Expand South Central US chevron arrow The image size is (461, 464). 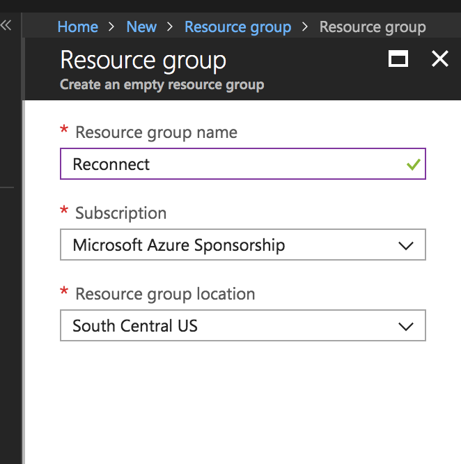pyautogui.click(x=406, y=326)
